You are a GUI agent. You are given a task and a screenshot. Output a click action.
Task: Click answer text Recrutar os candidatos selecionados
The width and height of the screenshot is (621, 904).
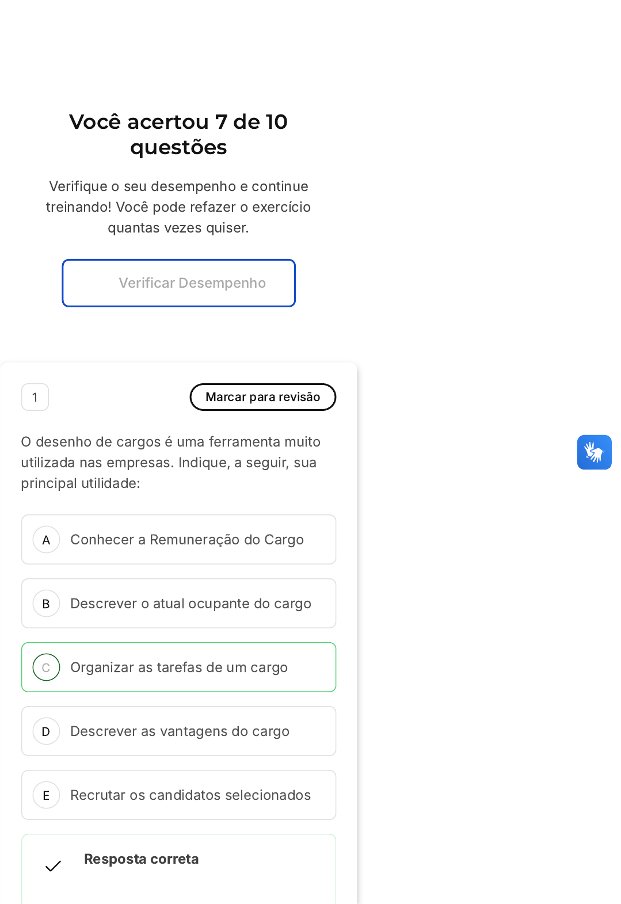[191, 795]
